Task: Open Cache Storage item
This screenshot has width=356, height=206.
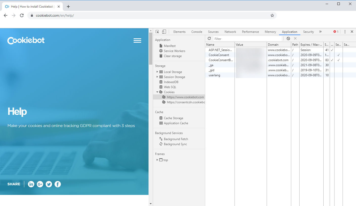Action: pos(171,118)
